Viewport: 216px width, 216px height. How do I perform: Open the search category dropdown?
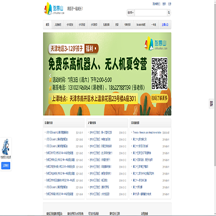pyautogui.click(x=131, y=13)
